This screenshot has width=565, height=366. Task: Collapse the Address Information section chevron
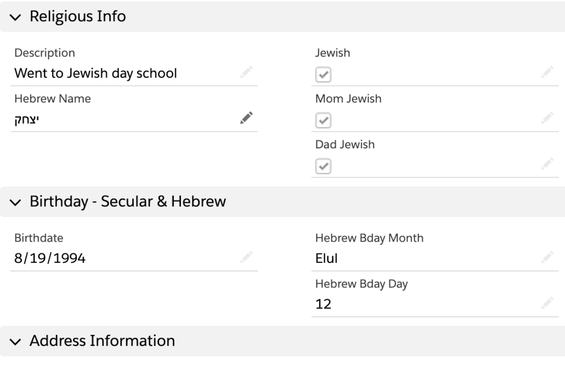(x=15, y=342)
